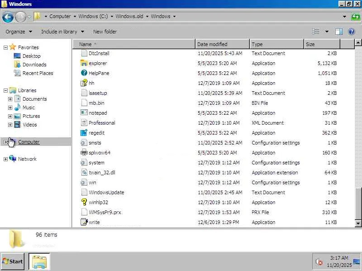Sort by the Type column header
This screenshot has width=362, height=271.
(x=276, y=44)
